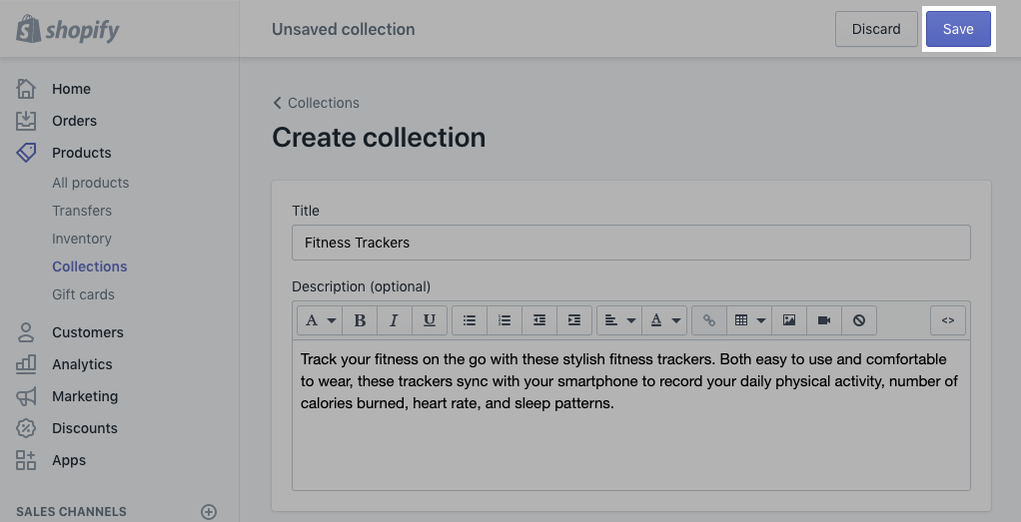
Task: Open Inventory in the Products submenu
Action: click(x=82, y=239)
